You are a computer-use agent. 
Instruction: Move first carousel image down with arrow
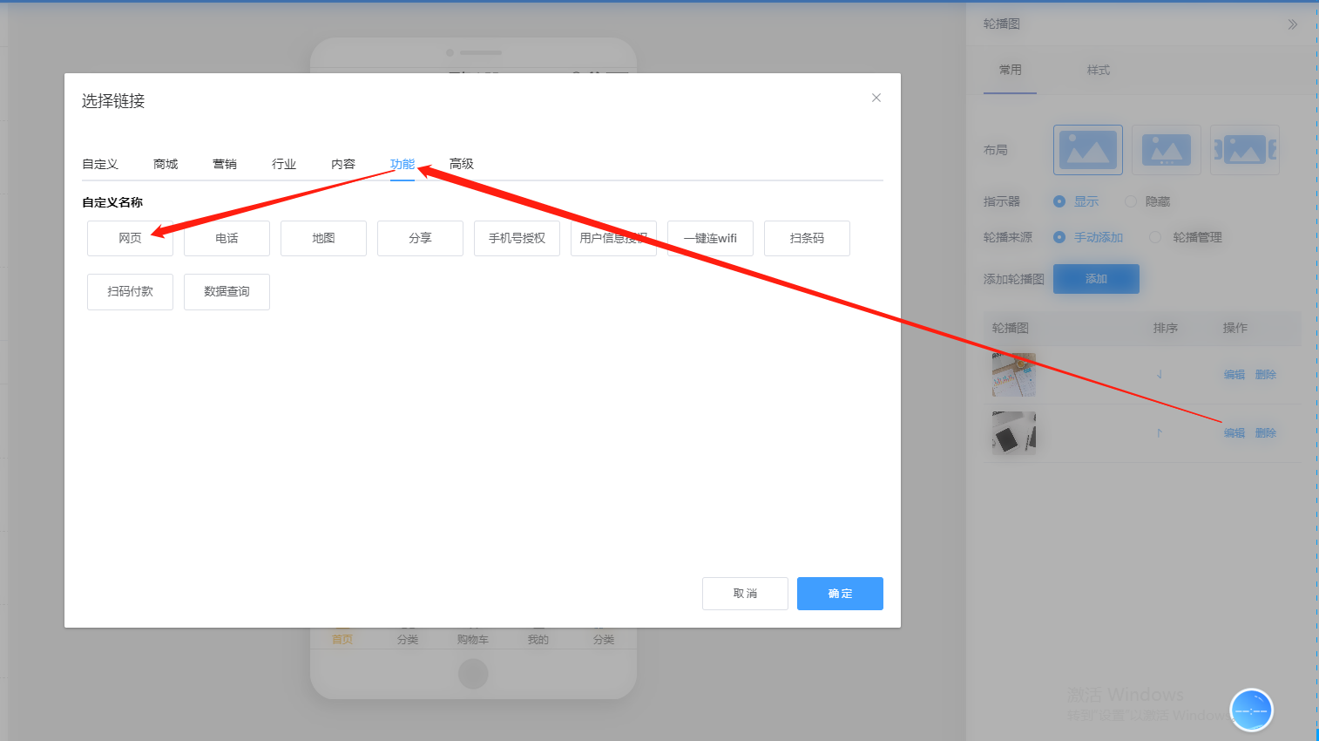coord(1160,374)
